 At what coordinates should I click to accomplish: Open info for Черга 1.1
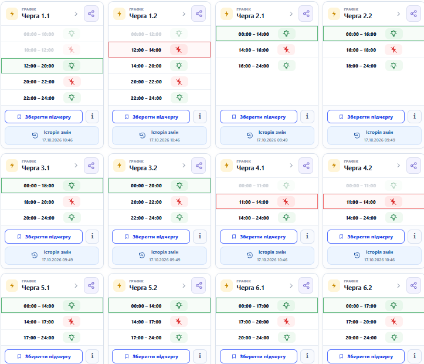click(x=92, y=117)
